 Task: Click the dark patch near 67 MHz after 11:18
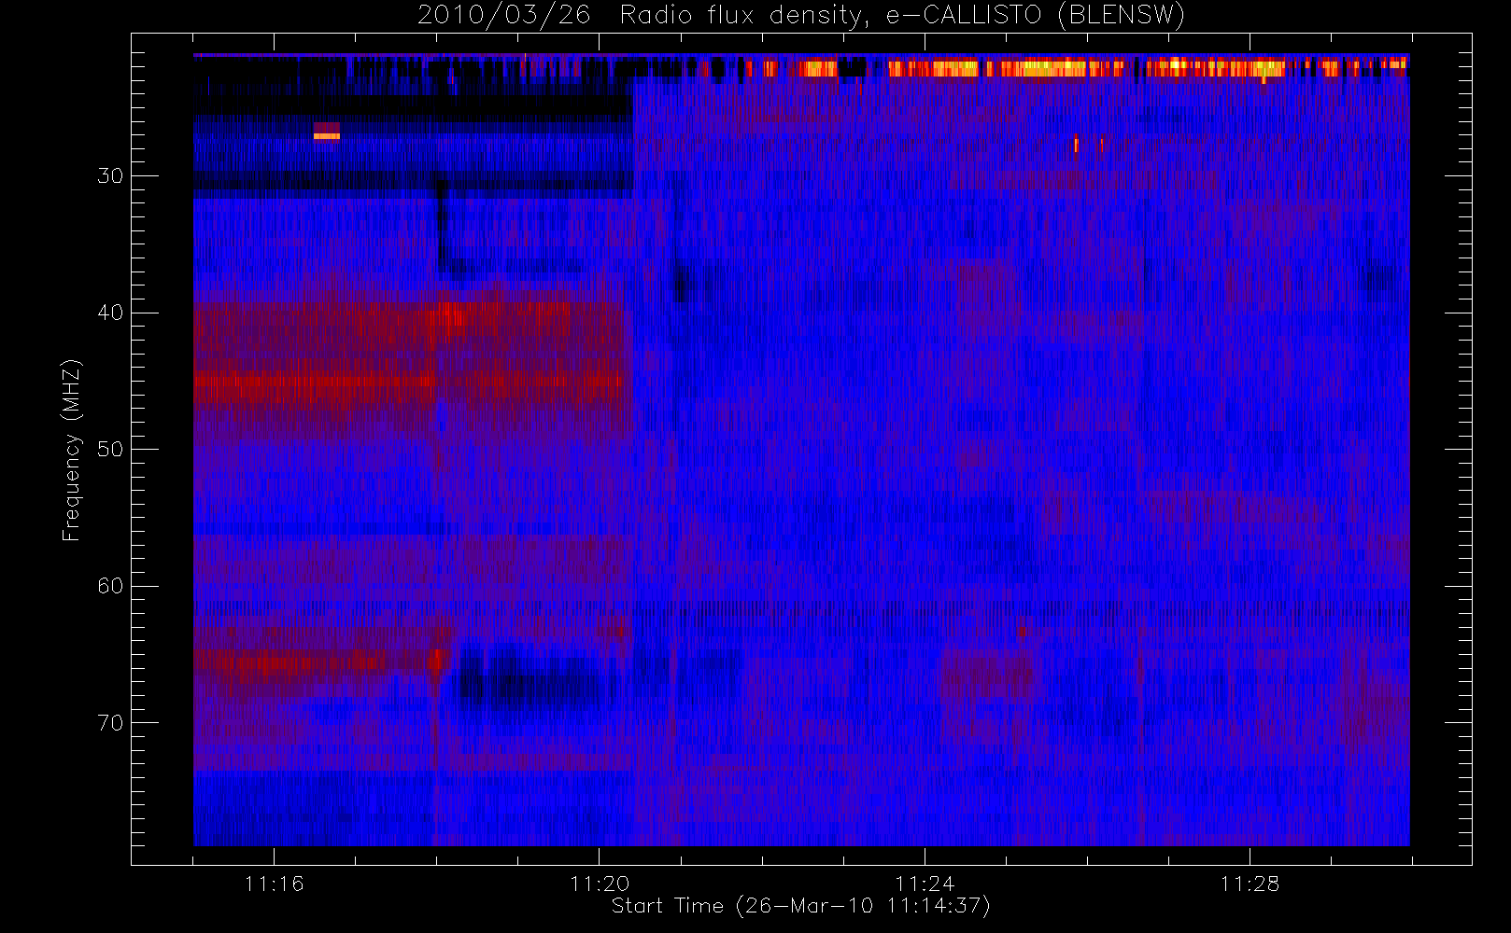pos(530,680)
